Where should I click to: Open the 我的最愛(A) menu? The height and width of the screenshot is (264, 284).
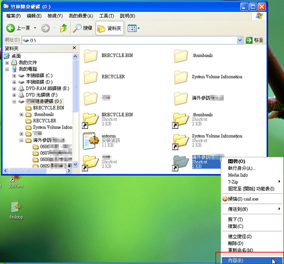click(x=81, y=16)
